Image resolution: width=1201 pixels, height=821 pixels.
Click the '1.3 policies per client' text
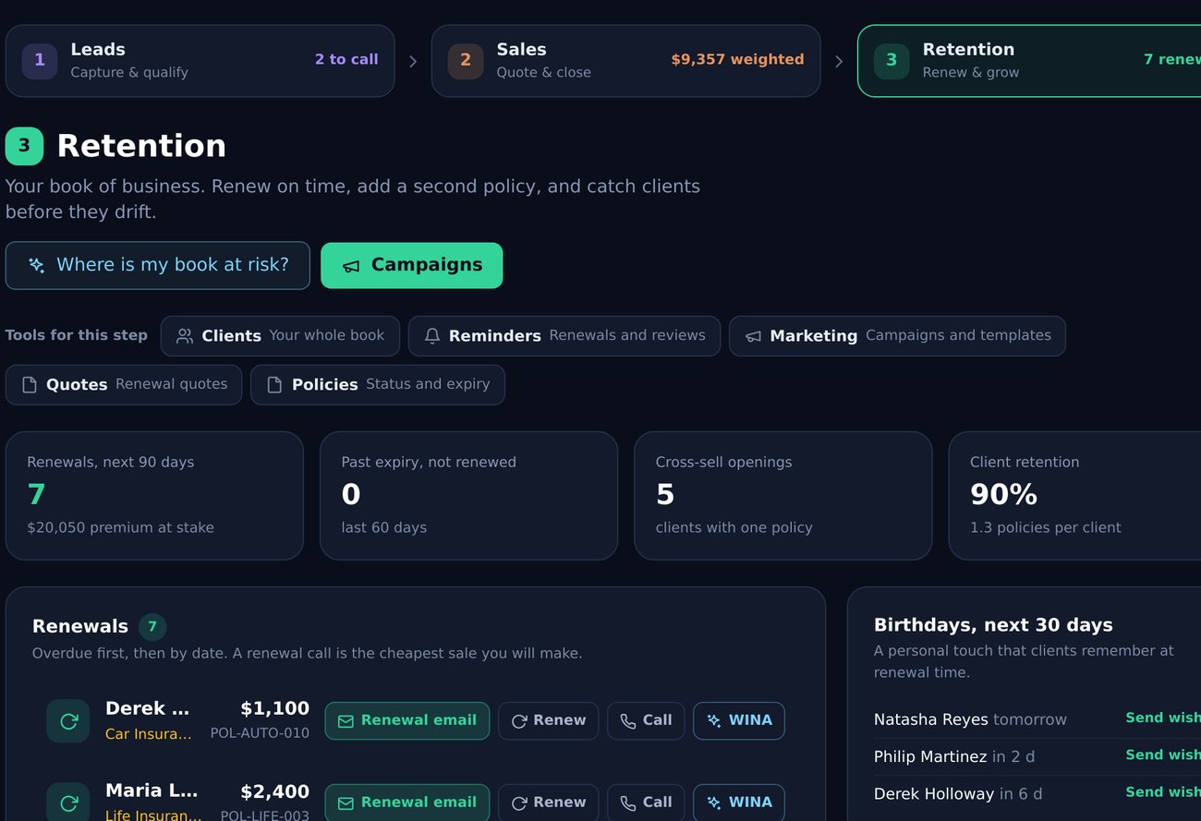coord(1045,527)
